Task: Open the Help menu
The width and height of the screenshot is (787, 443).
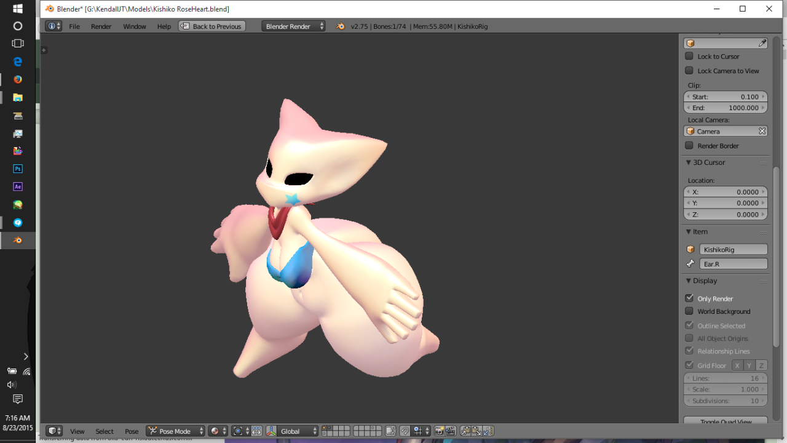Action: (164, 26)
